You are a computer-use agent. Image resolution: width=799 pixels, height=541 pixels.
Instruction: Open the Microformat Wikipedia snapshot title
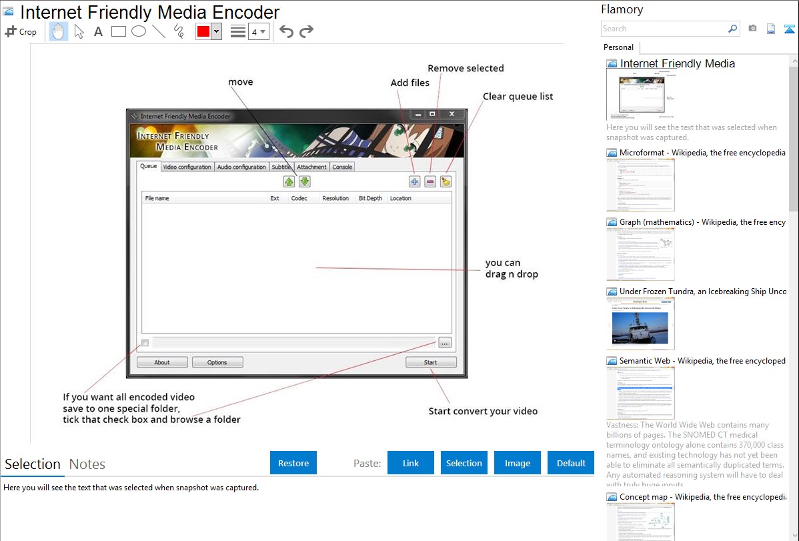(702, 153)
